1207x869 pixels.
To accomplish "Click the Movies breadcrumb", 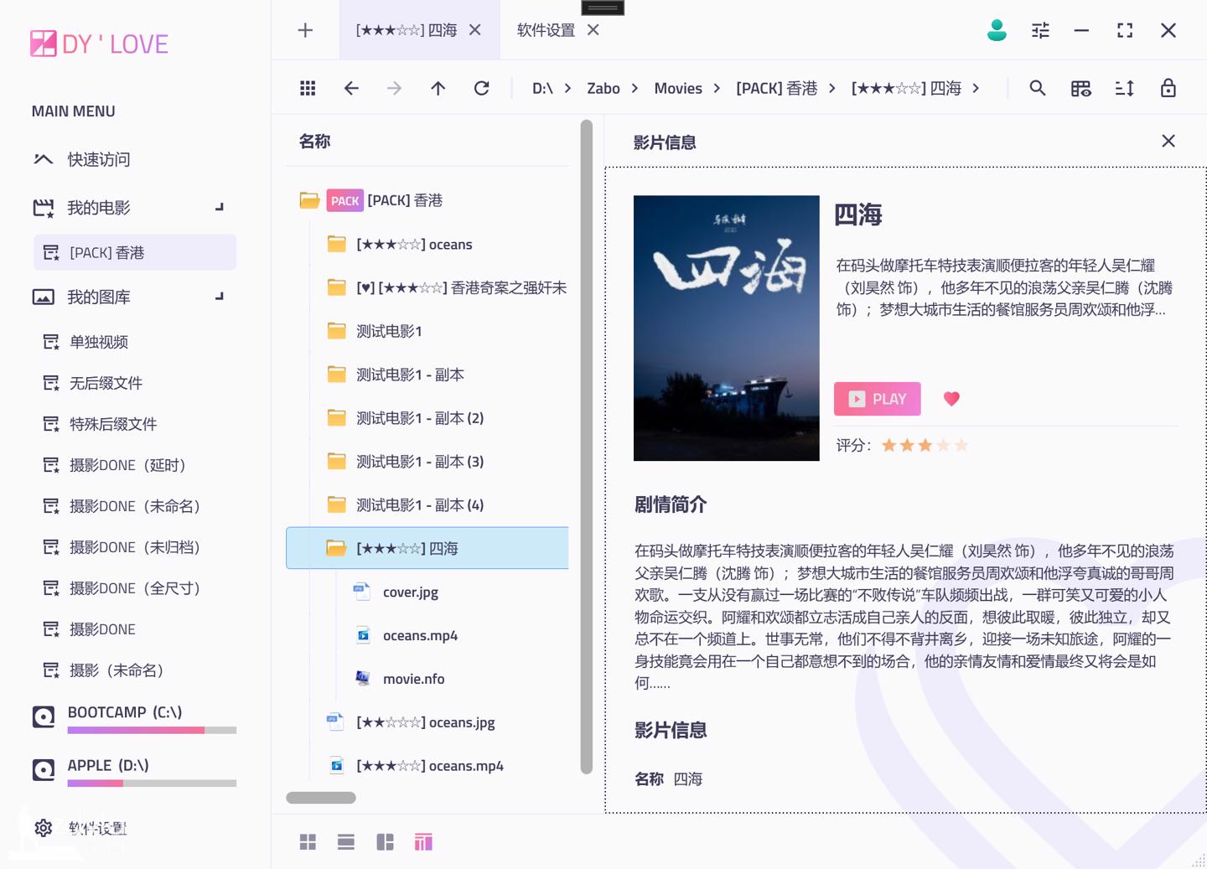I will [x=678, y=88].
